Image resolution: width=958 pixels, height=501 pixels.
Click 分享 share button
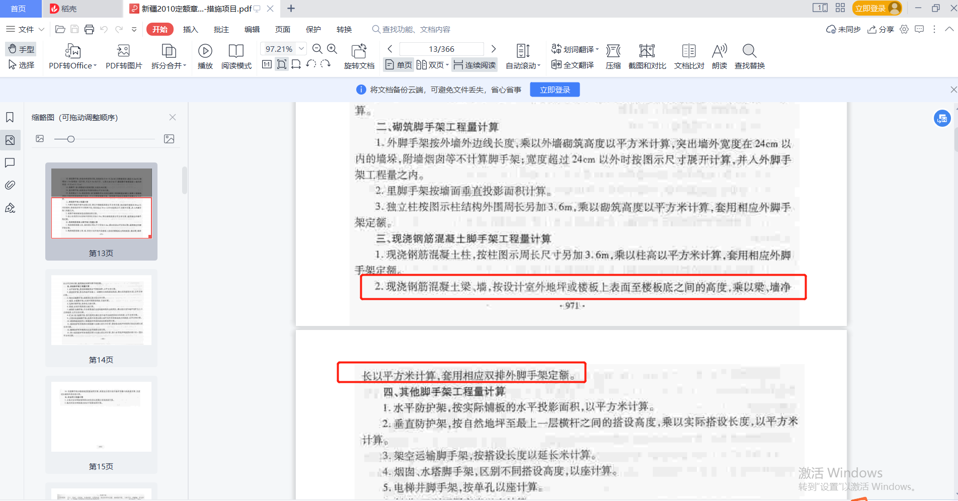tap(881, 29)
